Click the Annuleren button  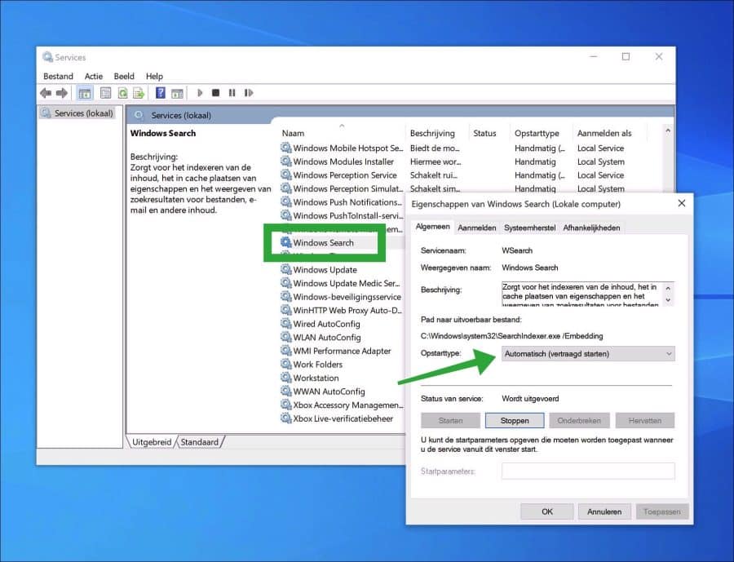click(604, 511)
